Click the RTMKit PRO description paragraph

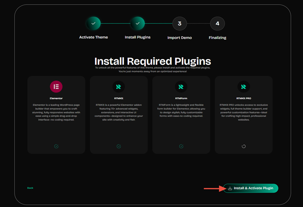[244, 112]
